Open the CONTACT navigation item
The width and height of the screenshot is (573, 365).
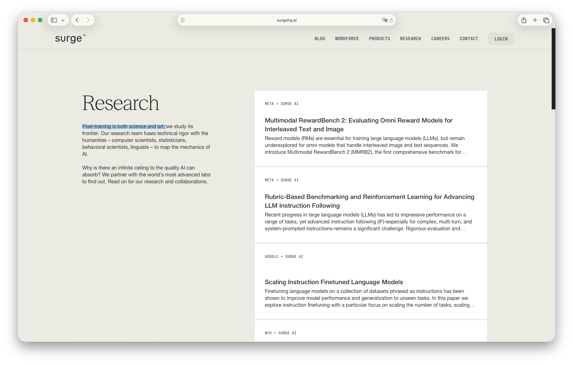(469, 39)
